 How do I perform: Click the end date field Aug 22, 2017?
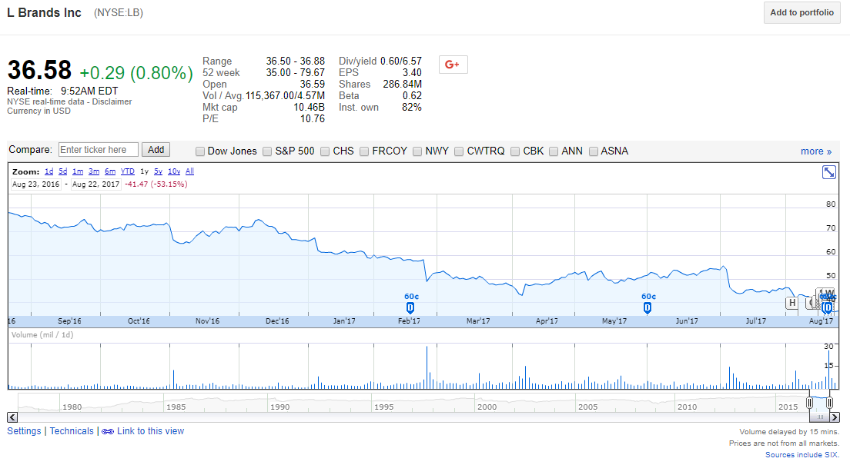pos(95,184)
